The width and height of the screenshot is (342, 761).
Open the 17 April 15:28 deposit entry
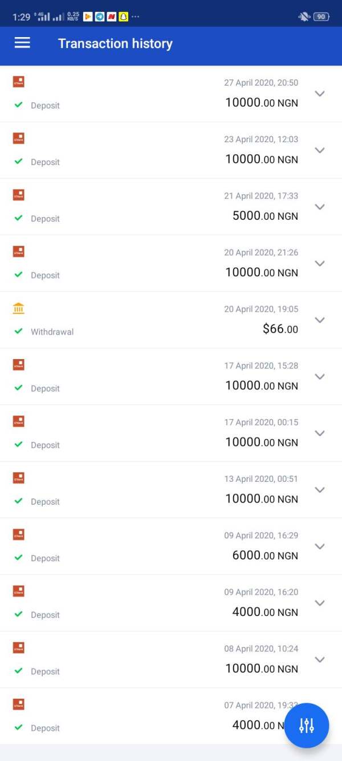(x=171, y=376)
